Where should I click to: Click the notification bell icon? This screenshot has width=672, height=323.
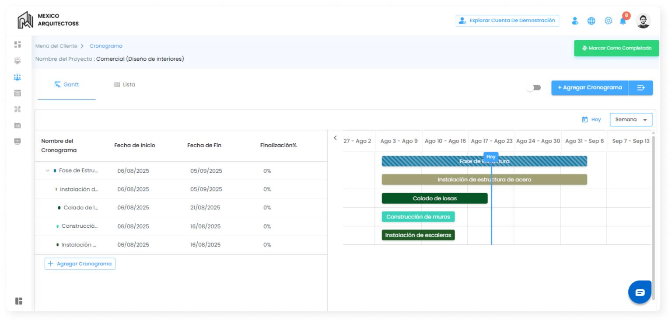(x=623, y=21)
